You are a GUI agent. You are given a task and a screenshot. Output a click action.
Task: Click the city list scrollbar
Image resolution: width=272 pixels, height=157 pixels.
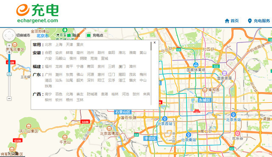point(151,46)
